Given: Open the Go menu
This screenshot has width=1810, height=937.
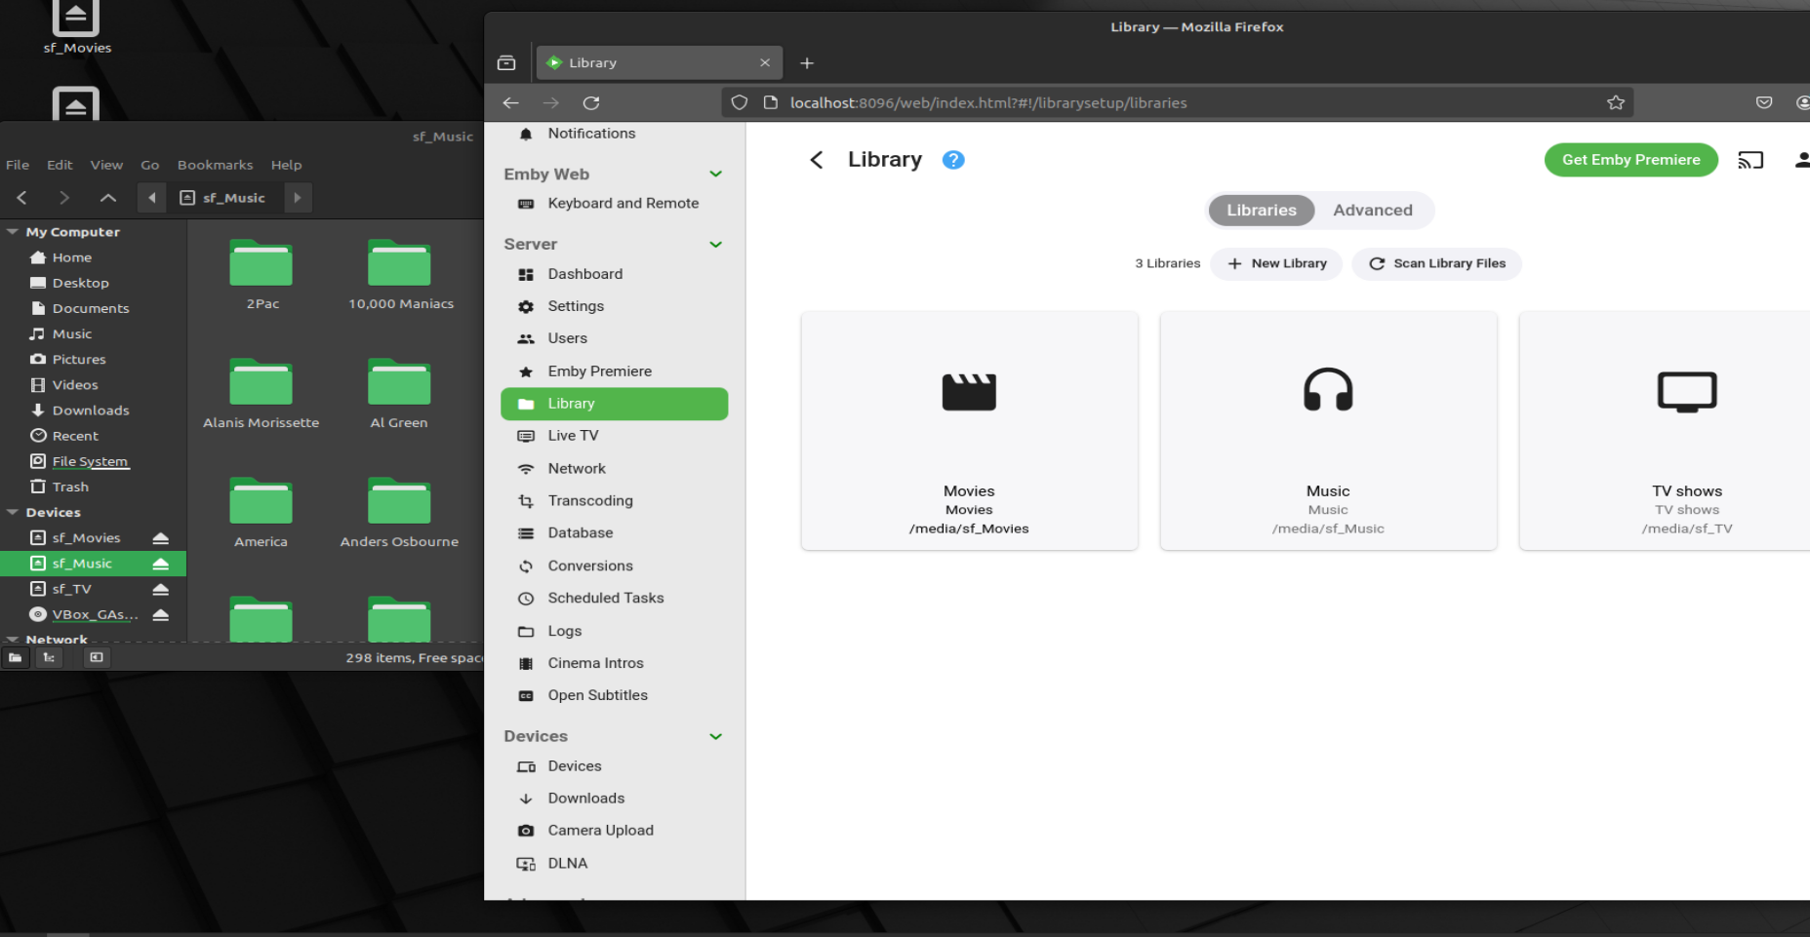Looking at the screenshot, I should (149, 165).
